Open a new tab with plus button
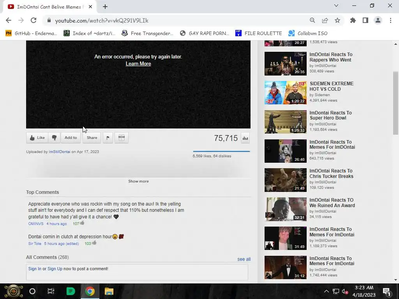 (x=105, y=7)
